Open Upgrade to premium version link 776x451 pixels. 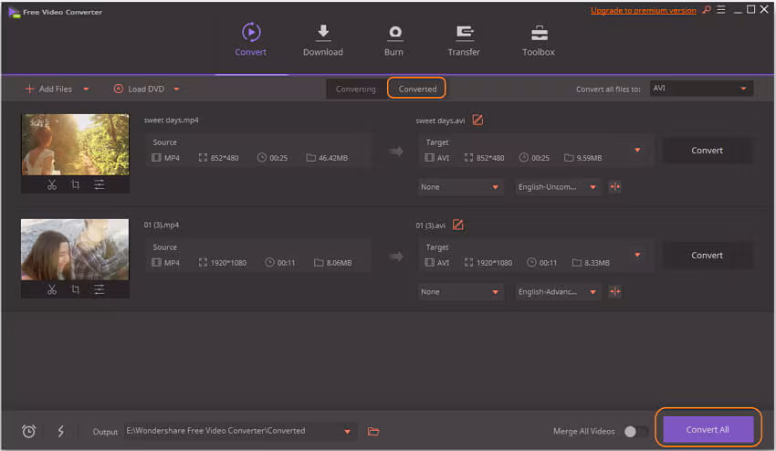pyautogui.click(x=643, y=10)
